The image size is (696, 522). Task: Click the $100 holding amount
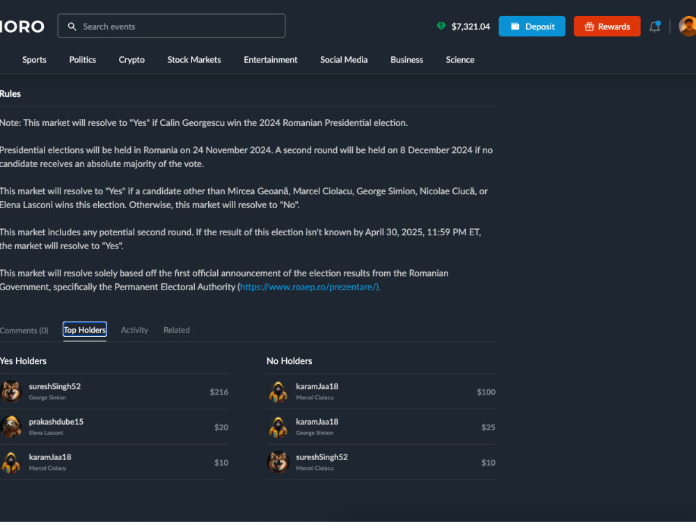click(x=486, y=392)
